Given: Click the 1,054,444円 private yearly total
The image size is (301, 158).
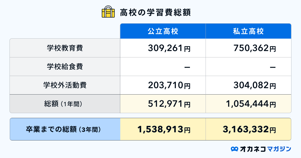Looking at the screenshot, I should [250, 104].
